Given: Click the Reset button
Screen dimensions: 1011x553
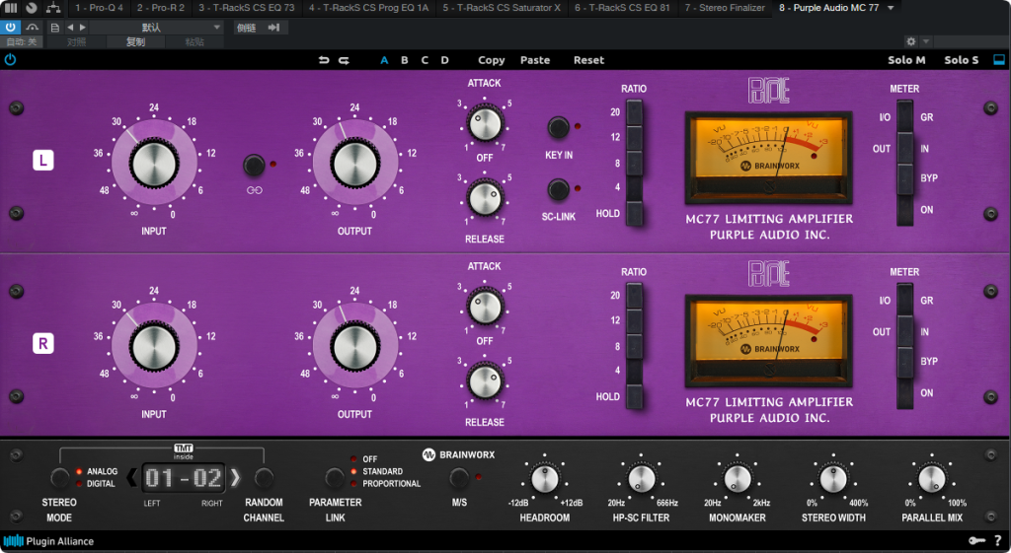Looking at the screenshot, I should (x=588, y=60).
